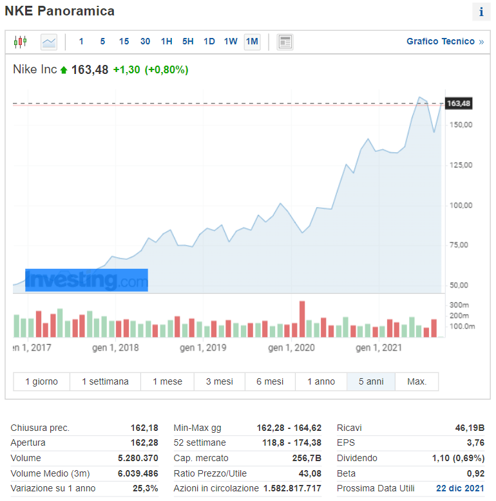The height and width of the screenshot is (501, 496).
Task: Select the 1W weekly interval
Action: coord(231,42)
